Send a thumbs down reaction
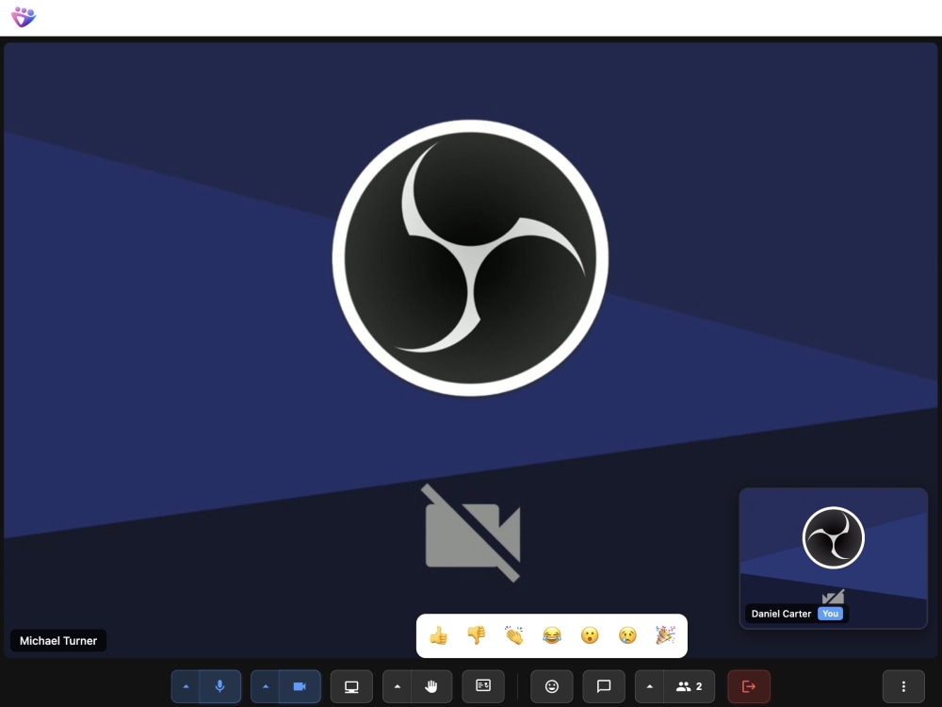Image resolution: width=942 pixels, height=707 pixels. [477, 635]
